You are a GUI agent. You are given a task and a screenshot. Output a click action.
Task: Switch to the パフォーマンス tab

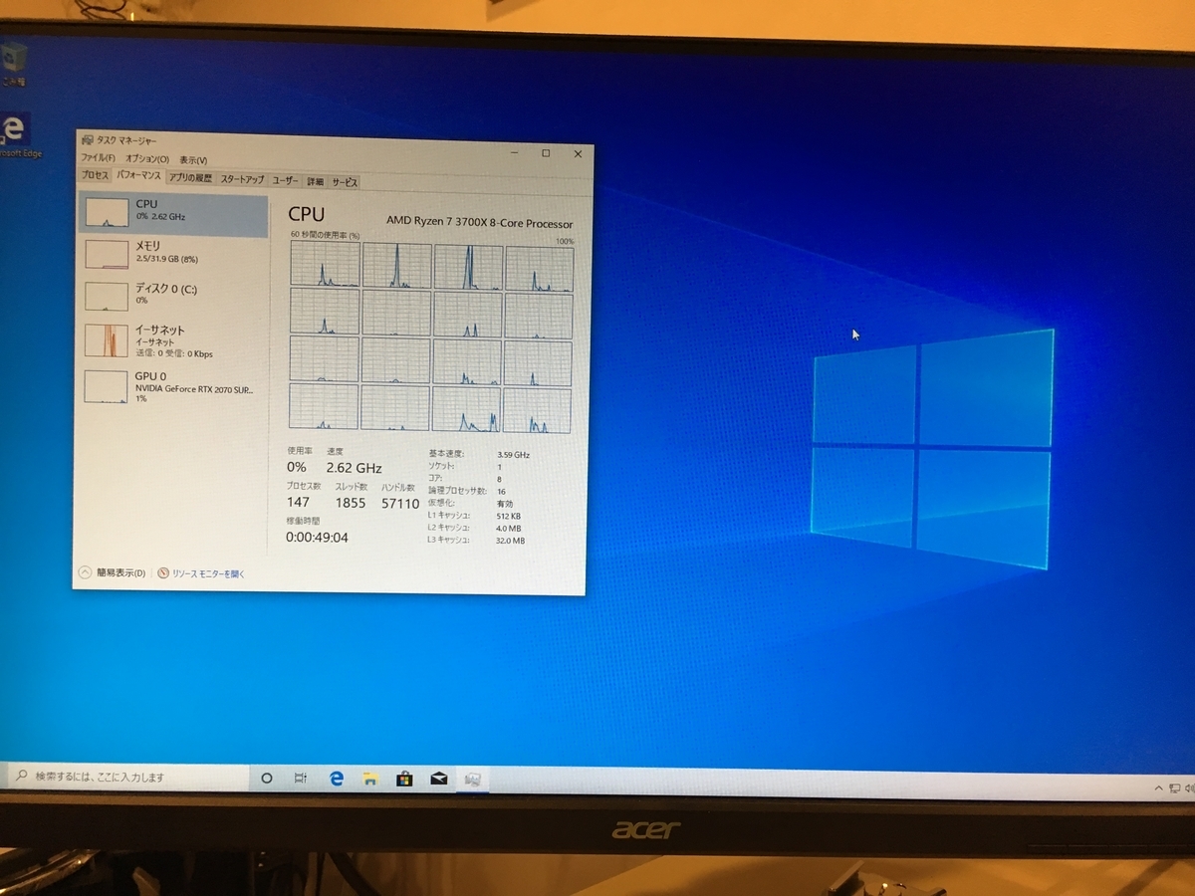[x=138, y=175]
